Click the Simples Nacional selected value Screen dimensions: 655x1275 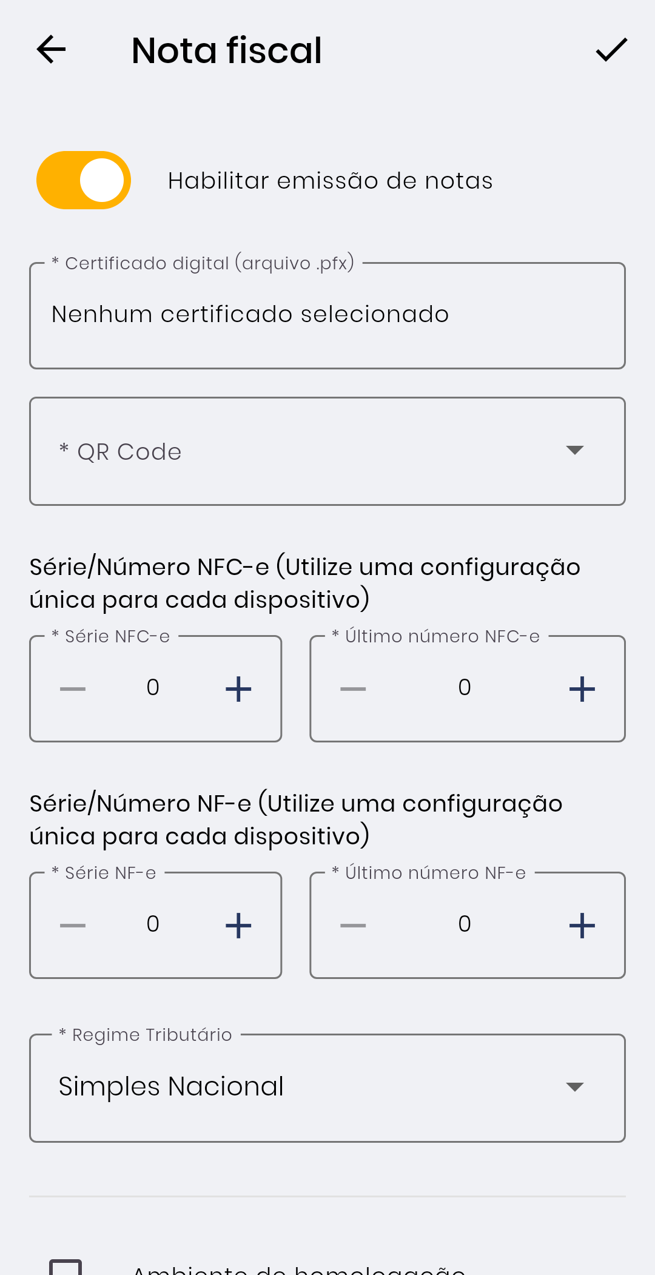tap(171, 1087)
